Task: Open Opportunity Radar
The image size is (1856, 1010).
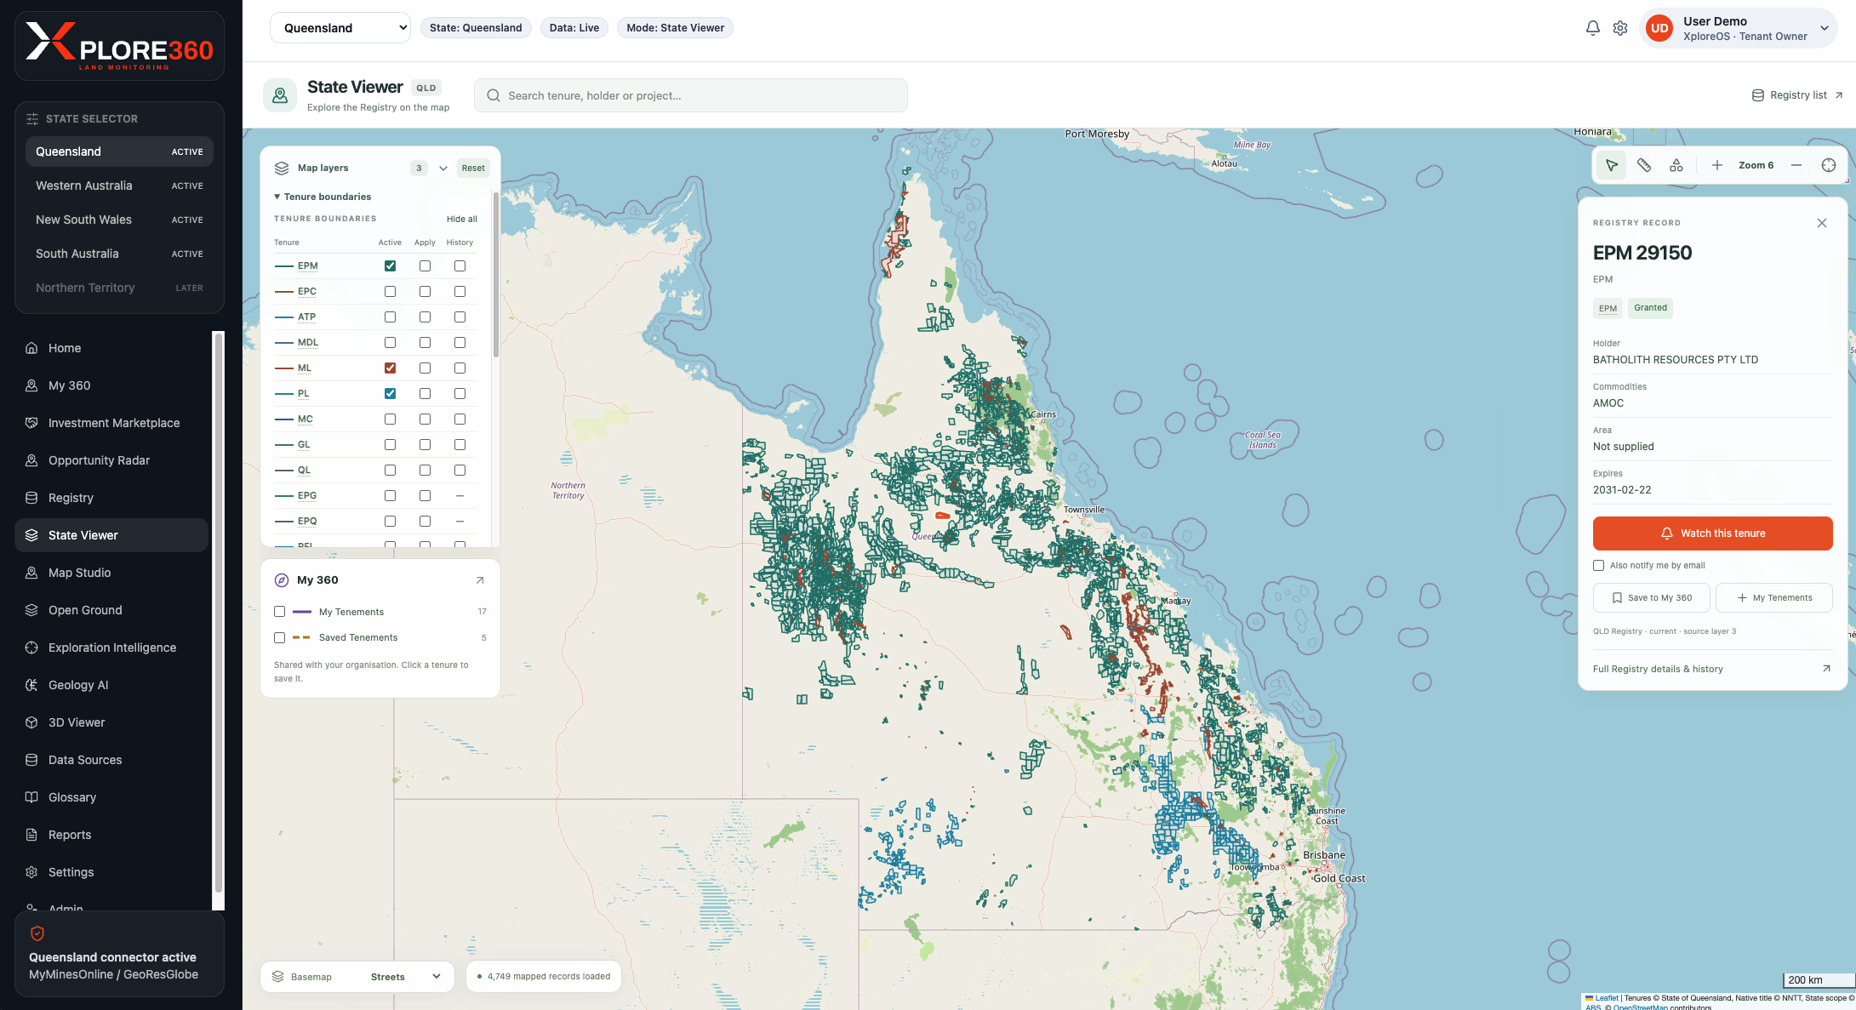Action: [x=111, y=460]
